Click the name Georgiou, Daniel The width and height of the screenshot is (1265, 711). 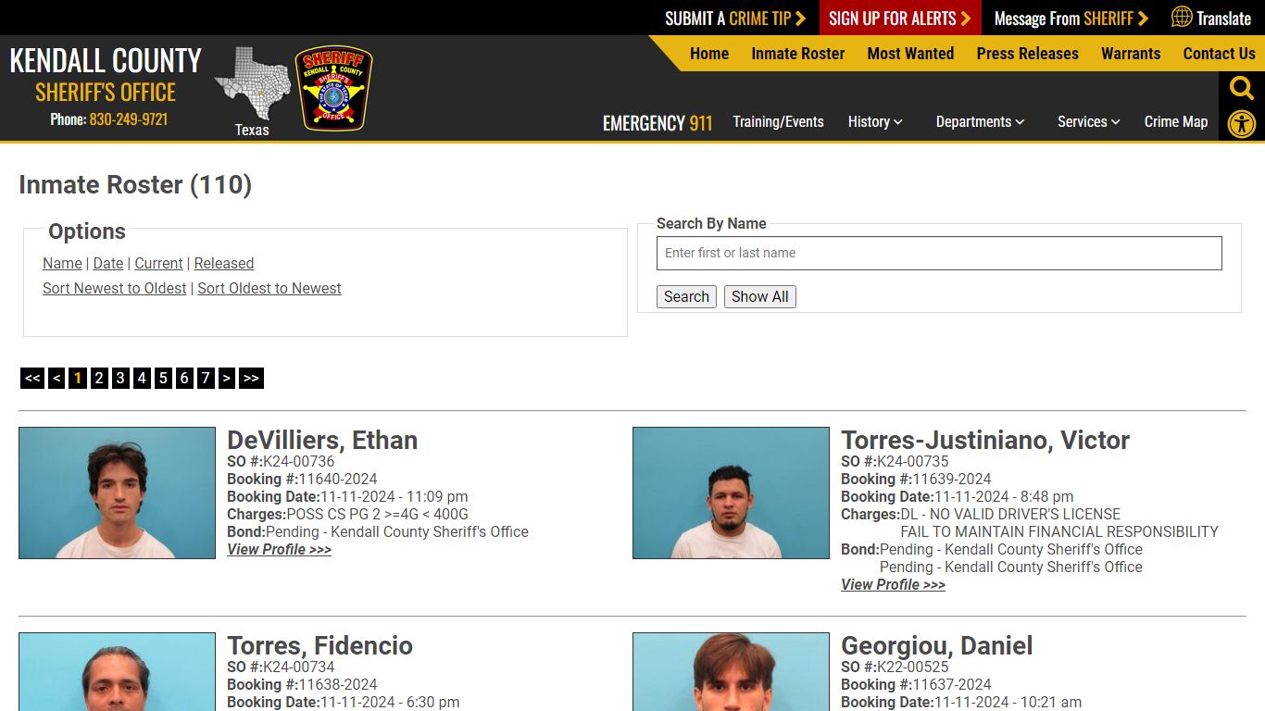(x=936, y=645)
